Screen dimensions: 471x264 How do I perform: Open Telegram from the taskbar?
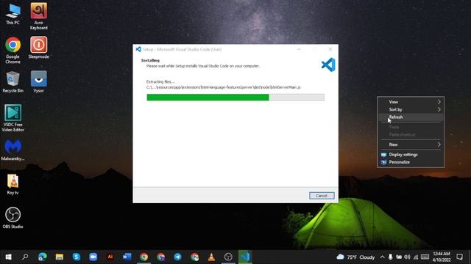click(x=177, y=257)
